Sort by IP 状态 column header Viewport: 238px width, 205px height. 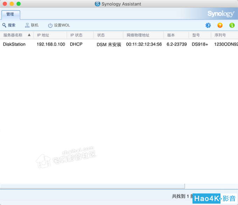[80, 35]
